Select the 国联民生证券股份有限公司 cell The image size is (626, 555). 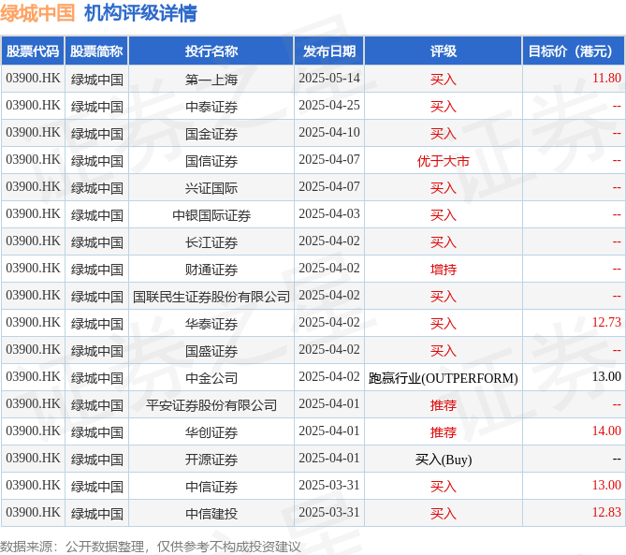pos(211,297)
